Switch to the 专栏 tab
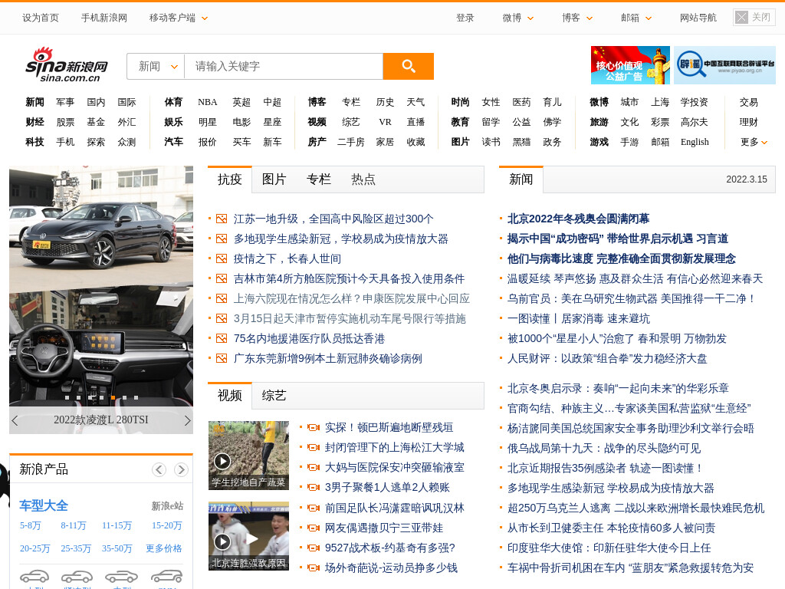Screen dimensions: 785x589 click(319, 179)
